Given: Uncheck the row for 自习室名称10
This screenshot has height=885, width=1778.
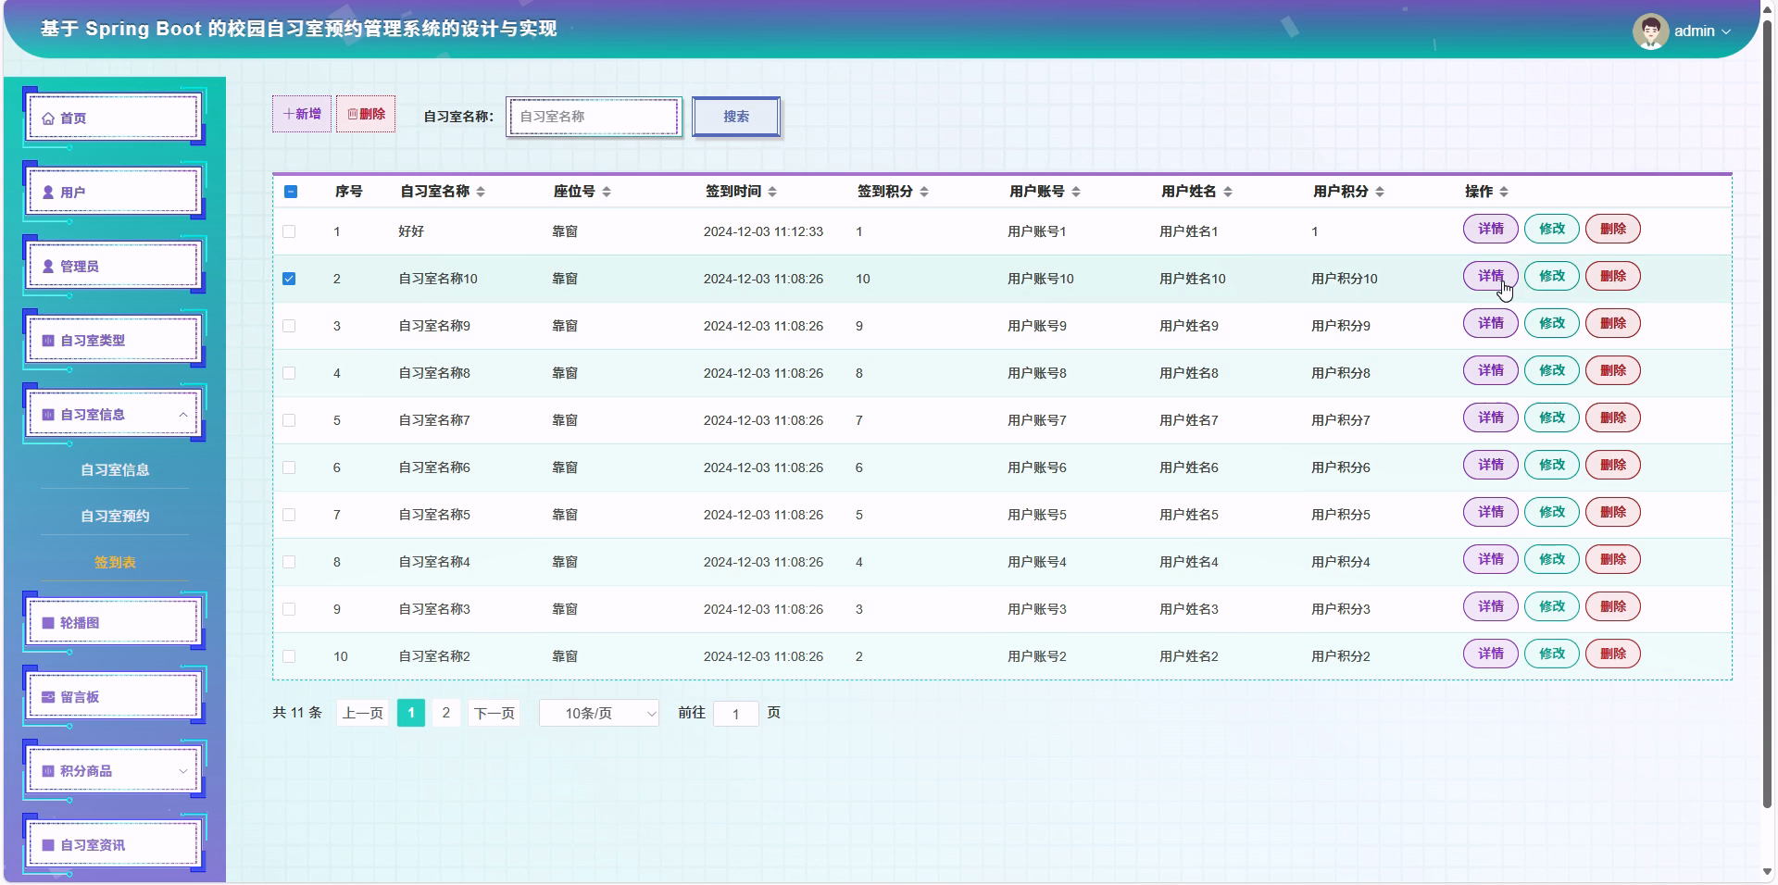Looking at the screenshot, I should click(289, 279).
